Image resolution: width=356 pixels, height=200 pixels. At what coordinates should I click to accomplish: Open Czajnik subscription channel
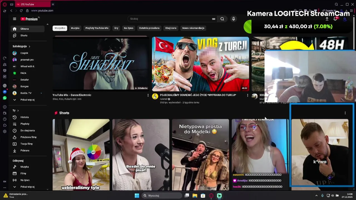pos(27,53)
